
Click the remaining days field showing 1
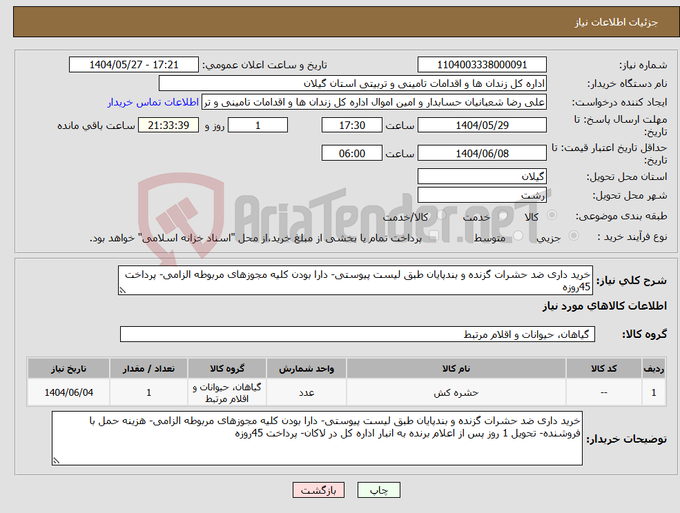[x=258, y=125]
